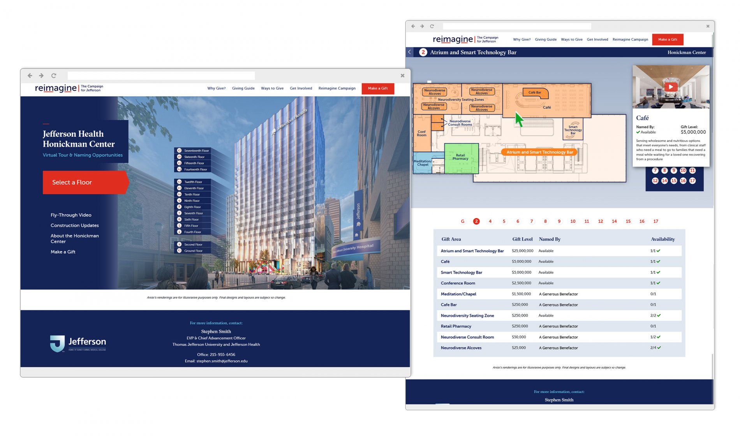Click the Jefferson footer logo
The width and height of the screenshot is (740, 436).
click(78, 343)
